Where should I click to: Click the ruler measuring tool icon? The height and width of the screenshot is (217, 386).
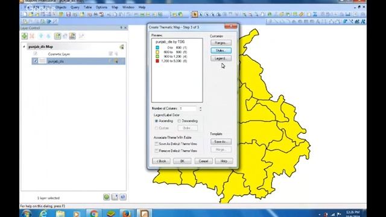[302, 14]
